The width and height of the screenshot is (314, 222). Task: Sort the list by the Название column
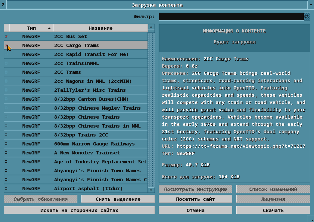click(x=100, y=28)
